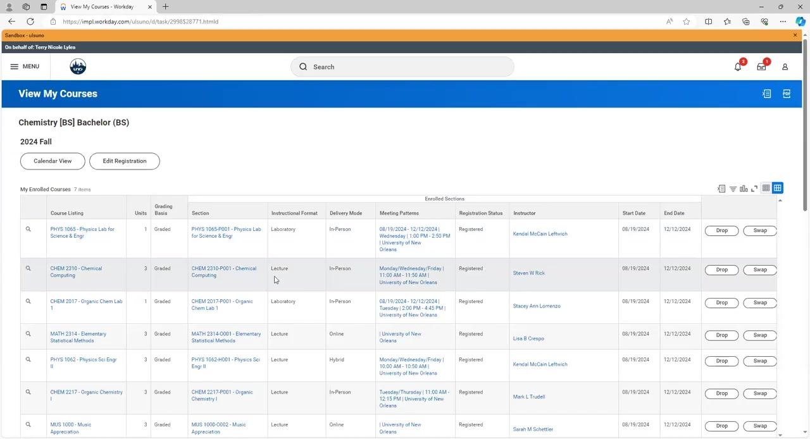
Task: Open magnifier for MATH 2314 row
Action: click(x=28, y=333)
